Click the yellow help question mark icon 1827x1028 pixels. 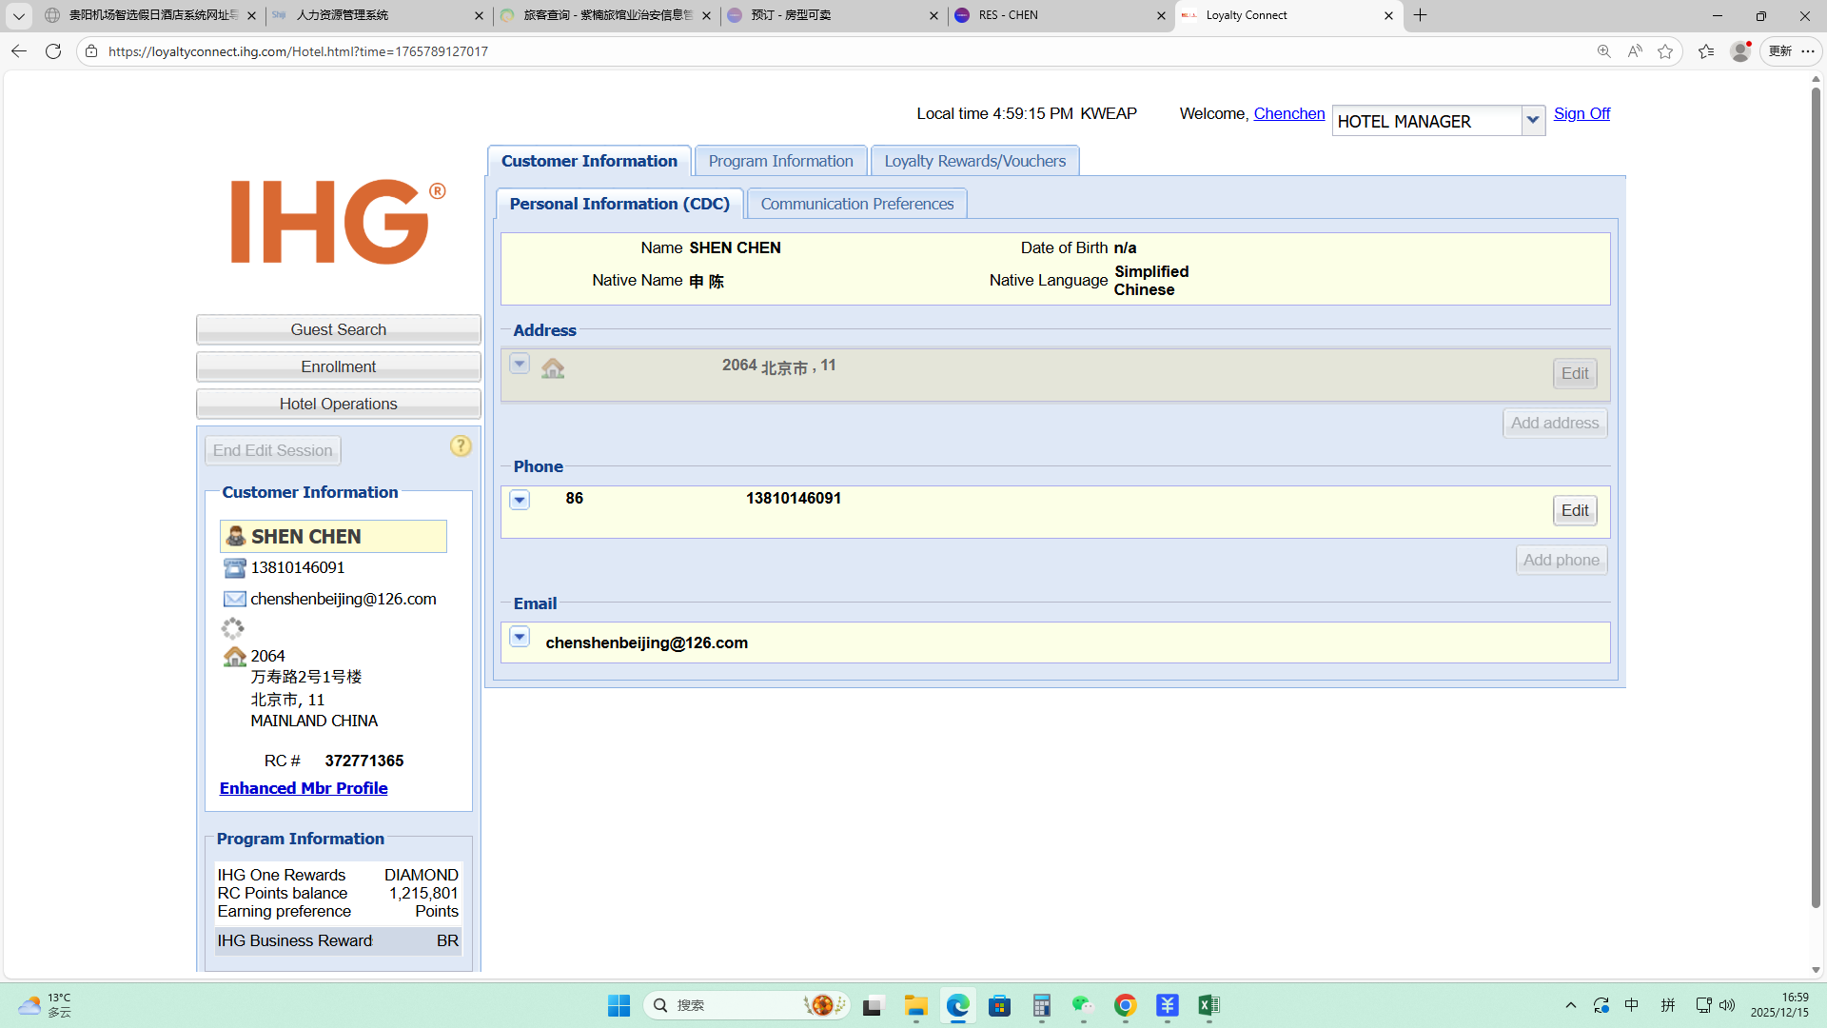[461, 446]
